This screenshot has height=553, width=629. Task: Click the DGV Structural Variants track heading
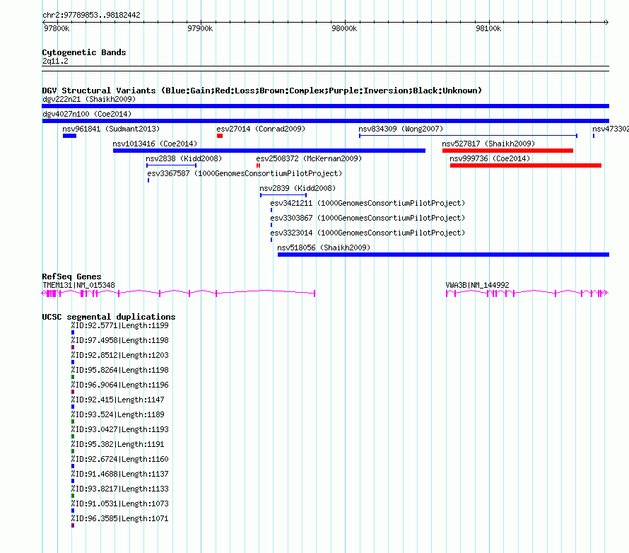coord(262,91)
